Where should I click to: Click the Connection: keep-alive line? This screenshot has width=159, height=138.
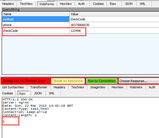[x=25, y=112]
